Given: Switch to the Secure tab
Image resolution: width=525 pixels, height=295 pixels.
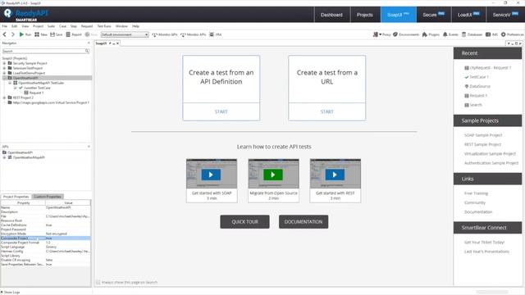Looking at the screenshot, I should click(433, 15).
